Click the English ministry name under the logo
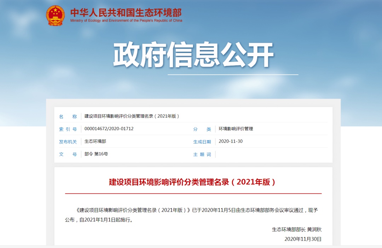This screenshot has height=248, width=382. (x=126, y=21)
